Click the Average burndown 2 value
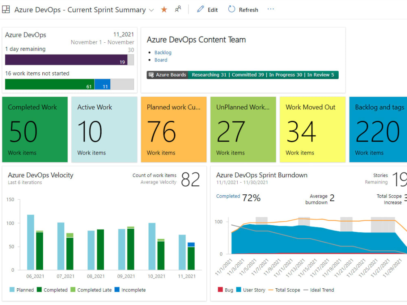Image resolution: width=407 pixels, height=305 pixels. (x=332, y=198)
